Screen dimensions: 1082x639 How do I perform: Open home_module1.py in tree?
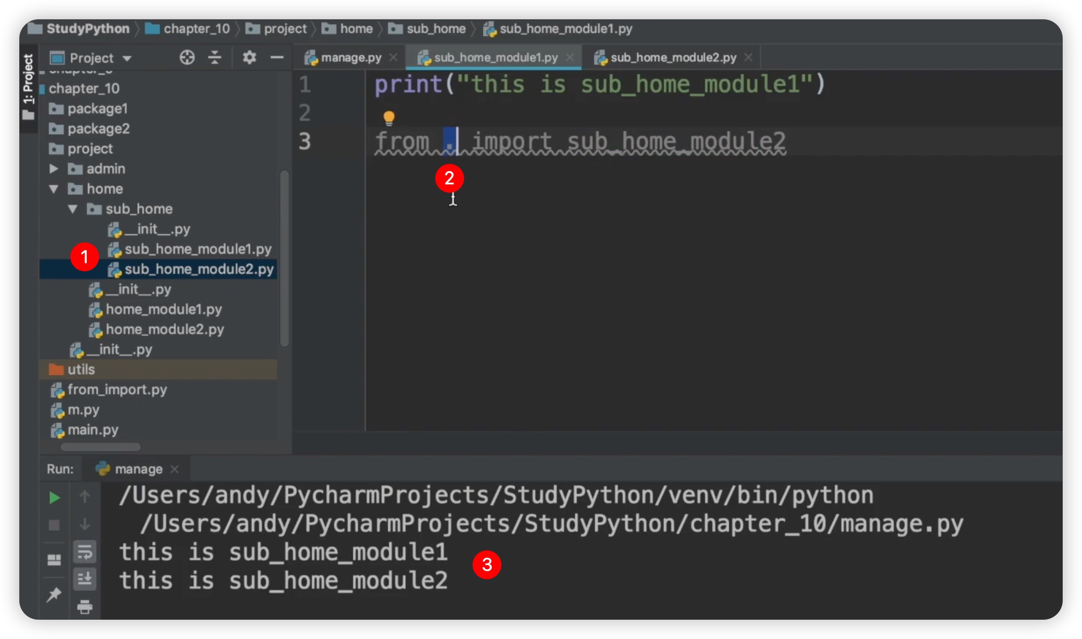coord(164,309)
